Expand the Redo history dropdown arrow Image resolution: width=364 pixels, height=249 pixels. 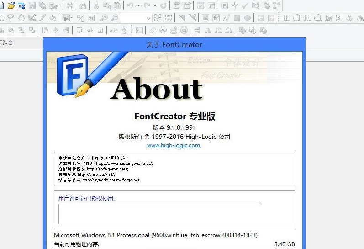click(155, 5)
